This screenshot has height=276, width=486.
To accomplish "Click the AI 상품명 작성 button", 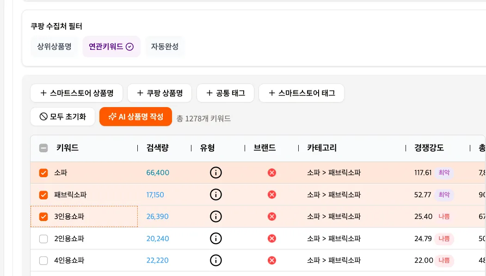I will [x=135, y=117].
